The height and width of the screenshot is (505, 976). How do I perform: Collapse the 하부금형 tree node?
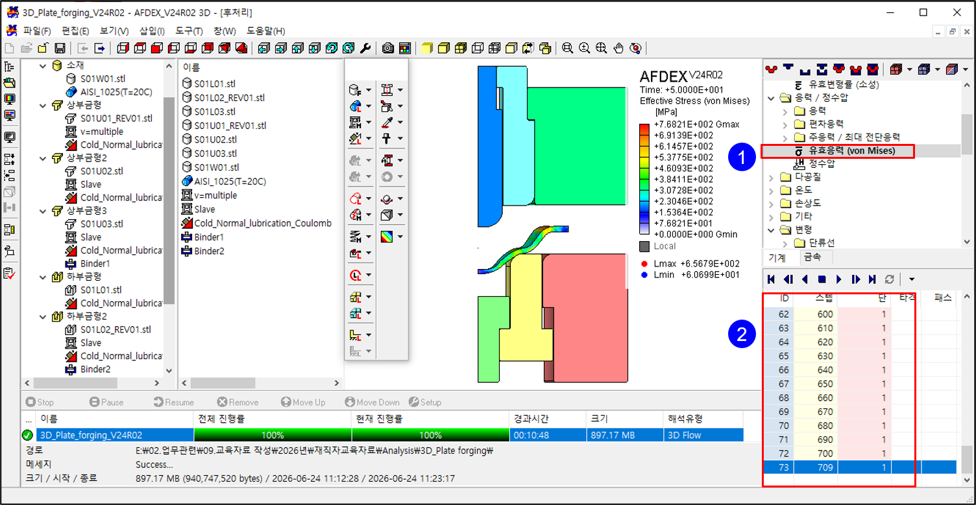[44, 277]
